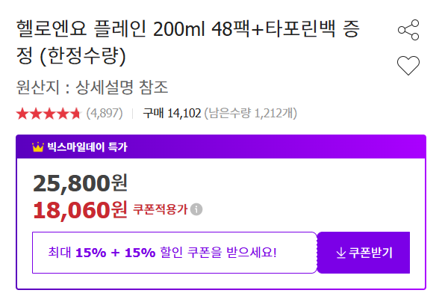The width and height of the screenshot is (442, 299).
Task: Click the share icon beside the product title
Action: tap(408, 30)
